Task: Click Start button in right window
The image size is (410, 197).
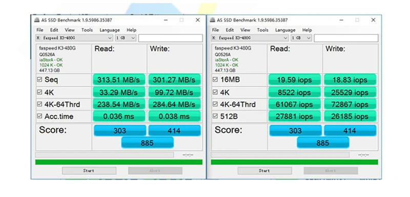Action: click(x=264, y=170)
